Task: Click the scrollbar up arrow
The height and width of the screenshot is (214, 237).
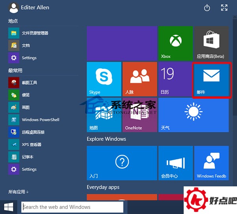Action: 235,17
